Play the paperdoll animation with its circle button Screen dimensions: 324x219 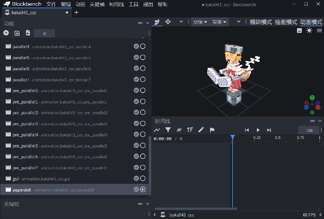tap(143, 190)
